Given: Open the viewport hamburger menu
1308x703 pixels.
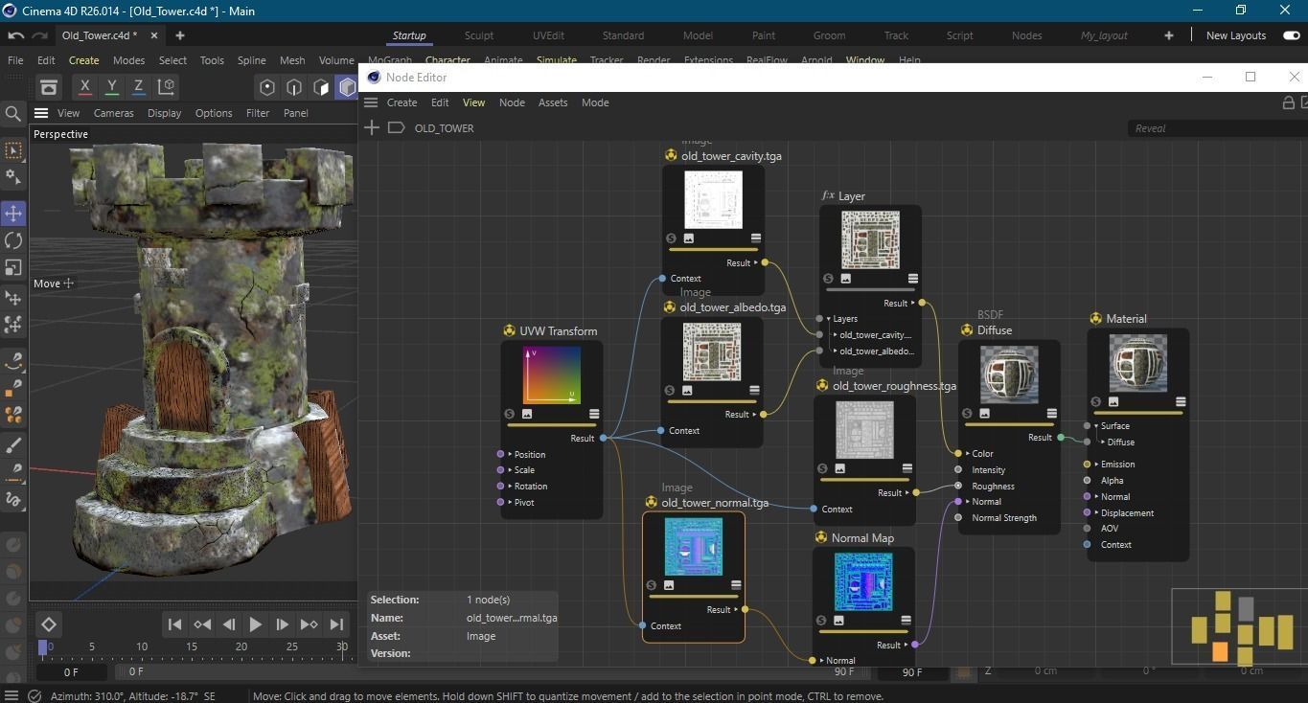Looking at the screenshot, I should pyautogui.click(x=41, y=113).
